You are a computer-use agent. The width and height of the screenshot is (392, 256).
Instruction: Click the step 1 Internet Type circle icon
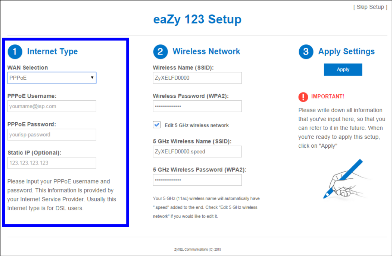coord(15,51)
